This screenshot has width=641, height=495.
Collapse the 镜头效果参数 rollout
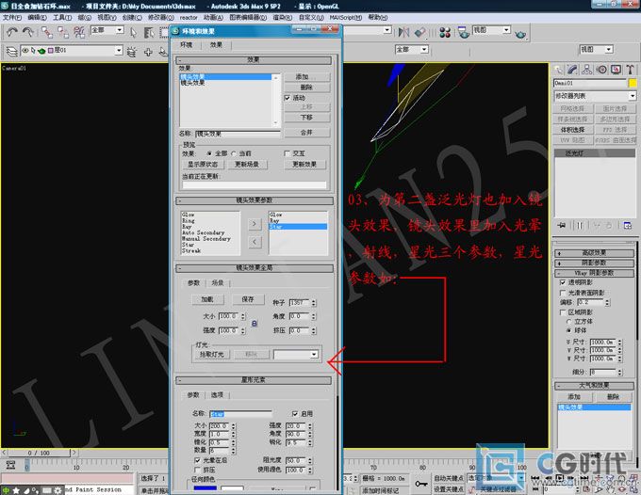(x=255, y=200)
